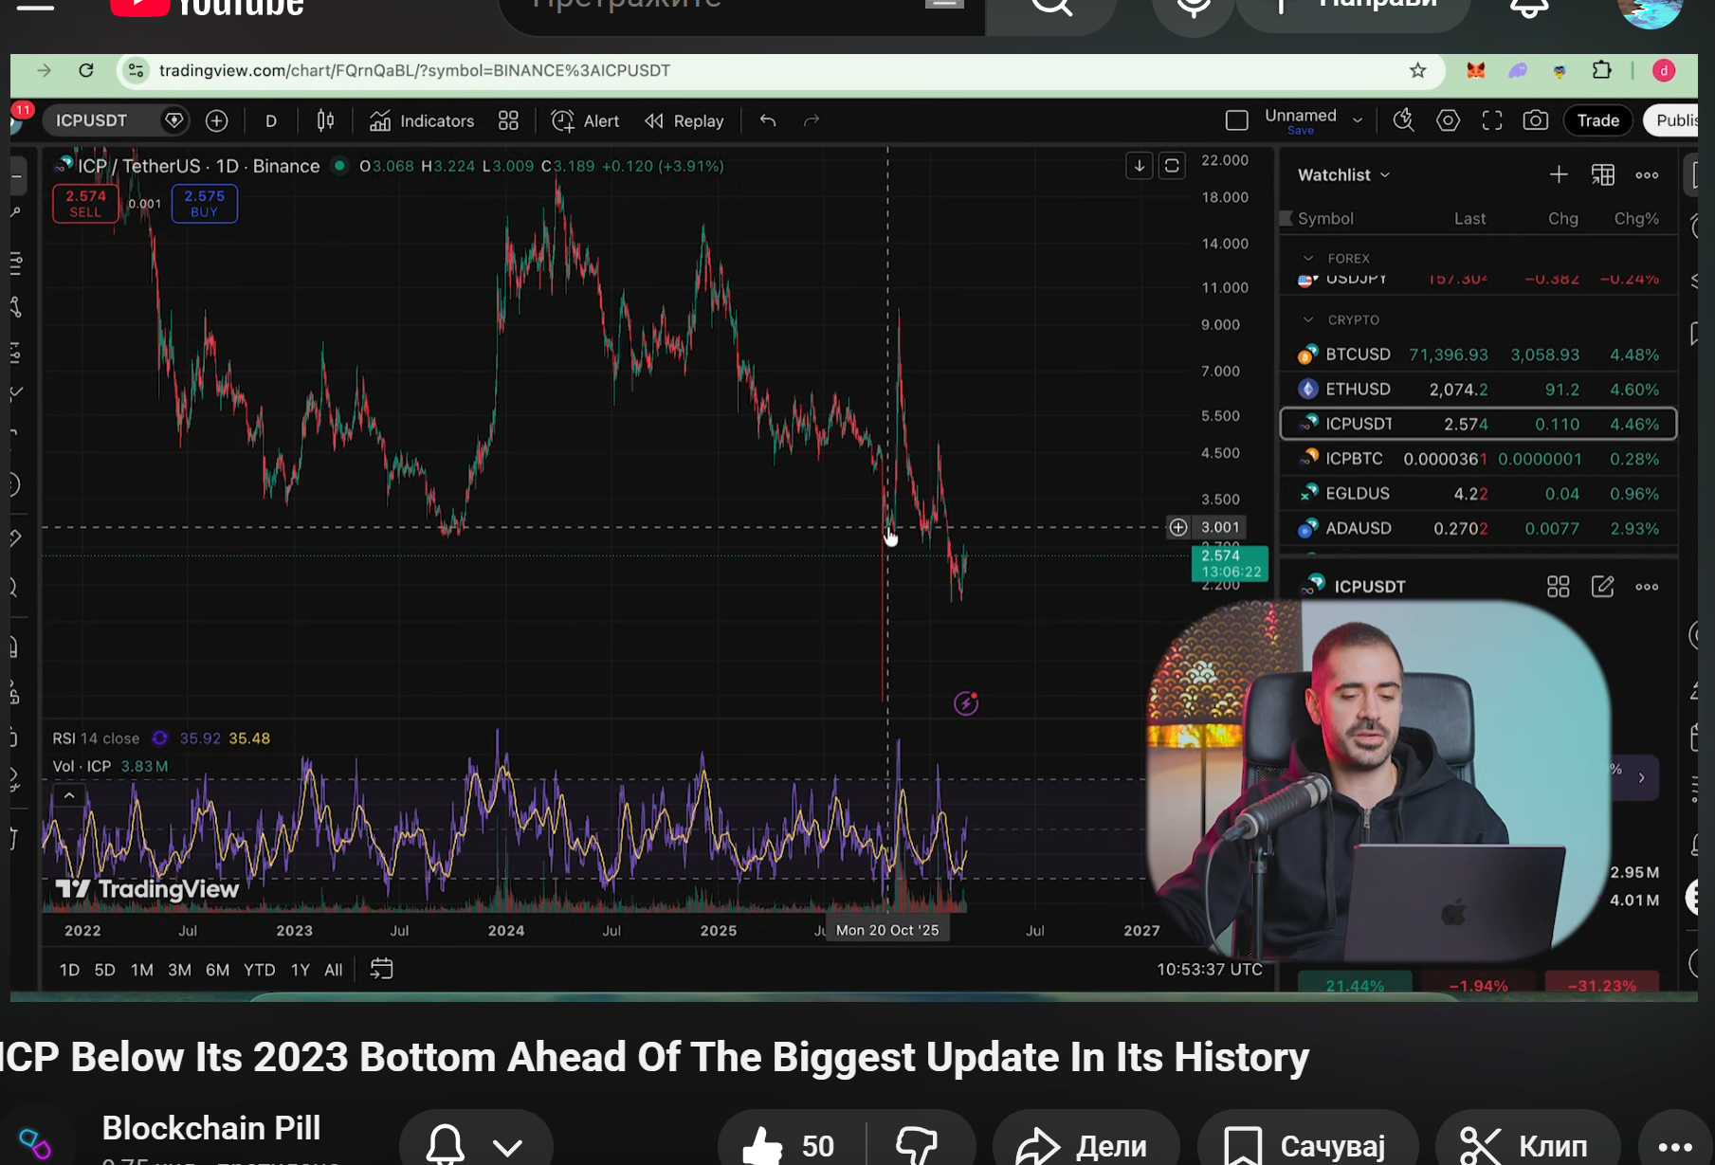Select EGLDUS in the watchlist
This screenshot has height=1165, width=1715.
pyautogui.click(x=1478, y=493)
